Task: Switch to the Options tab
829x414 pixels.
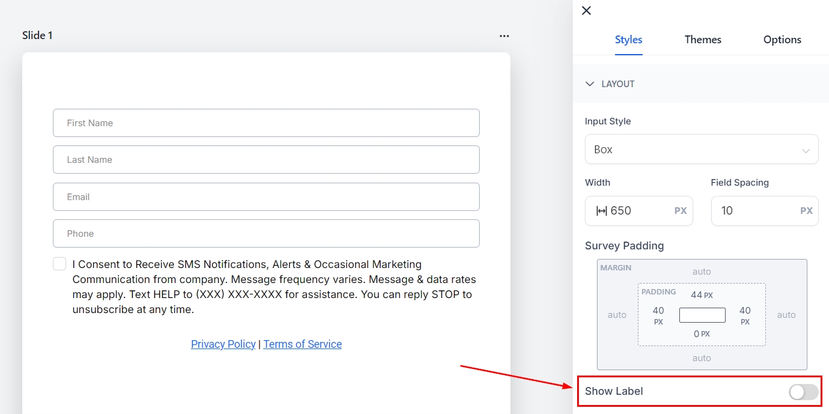Action: (782, 40)
